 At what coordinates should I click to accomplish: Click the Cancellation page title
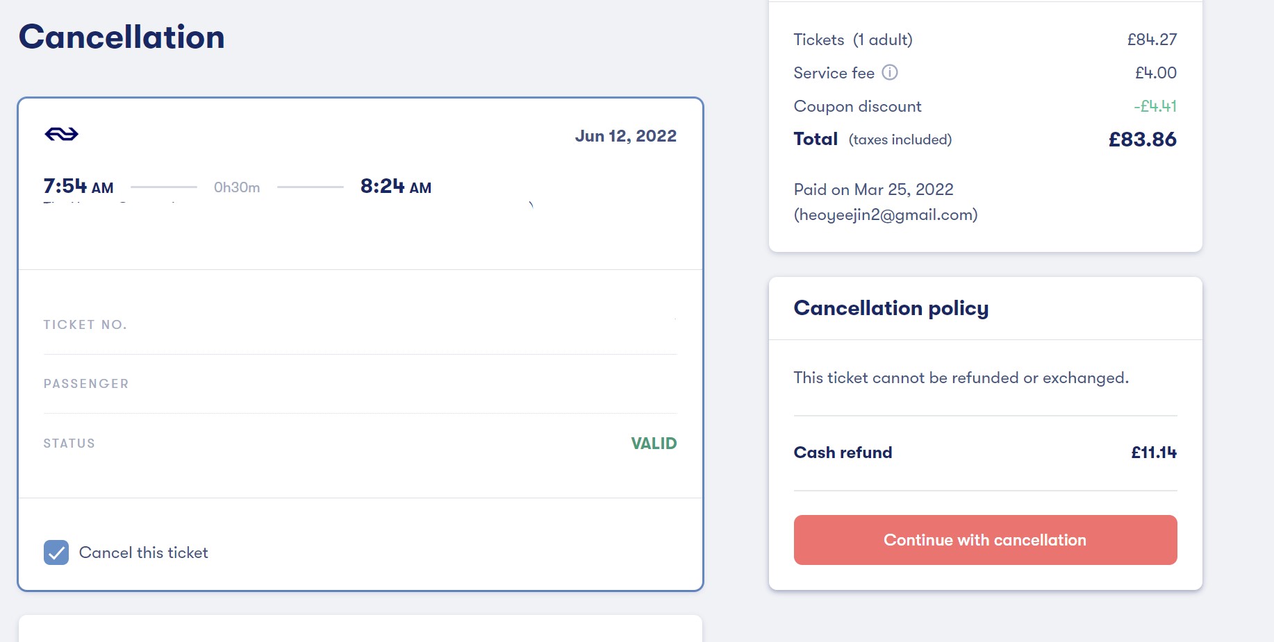[x=122, y=37]
